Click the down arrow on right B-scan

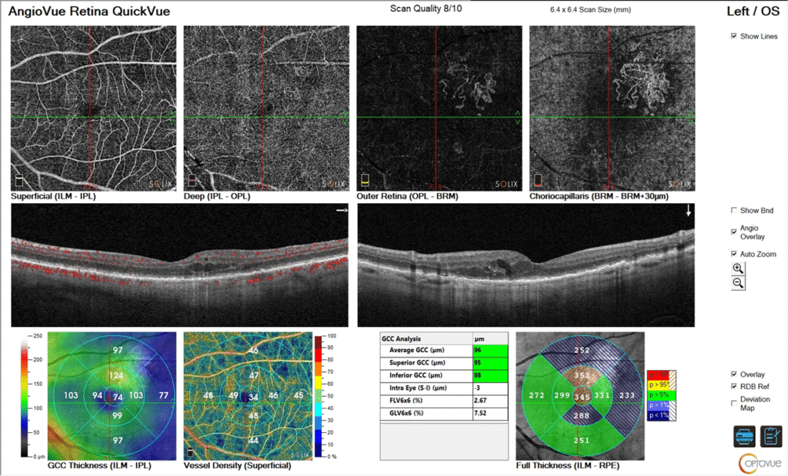click(x=689, y=211)
